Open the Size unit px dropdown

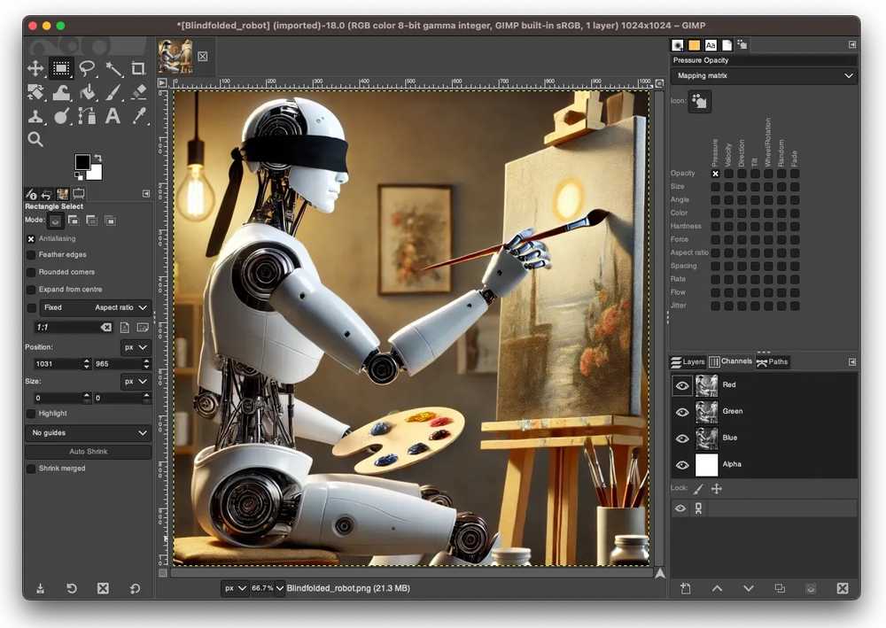pos(136,382)
